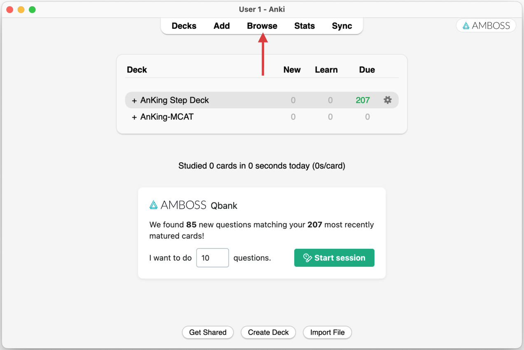
Task: Expand the AnKing Step Deck plus sign
Action: tap(134, 100)
